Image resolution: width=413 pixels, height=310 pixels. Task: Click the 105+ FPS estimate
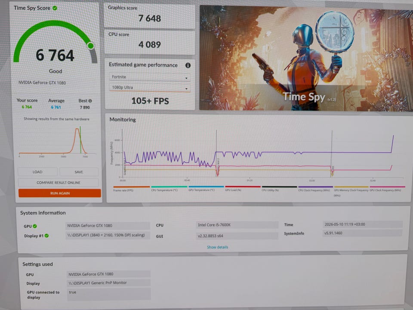pos(150,101)
